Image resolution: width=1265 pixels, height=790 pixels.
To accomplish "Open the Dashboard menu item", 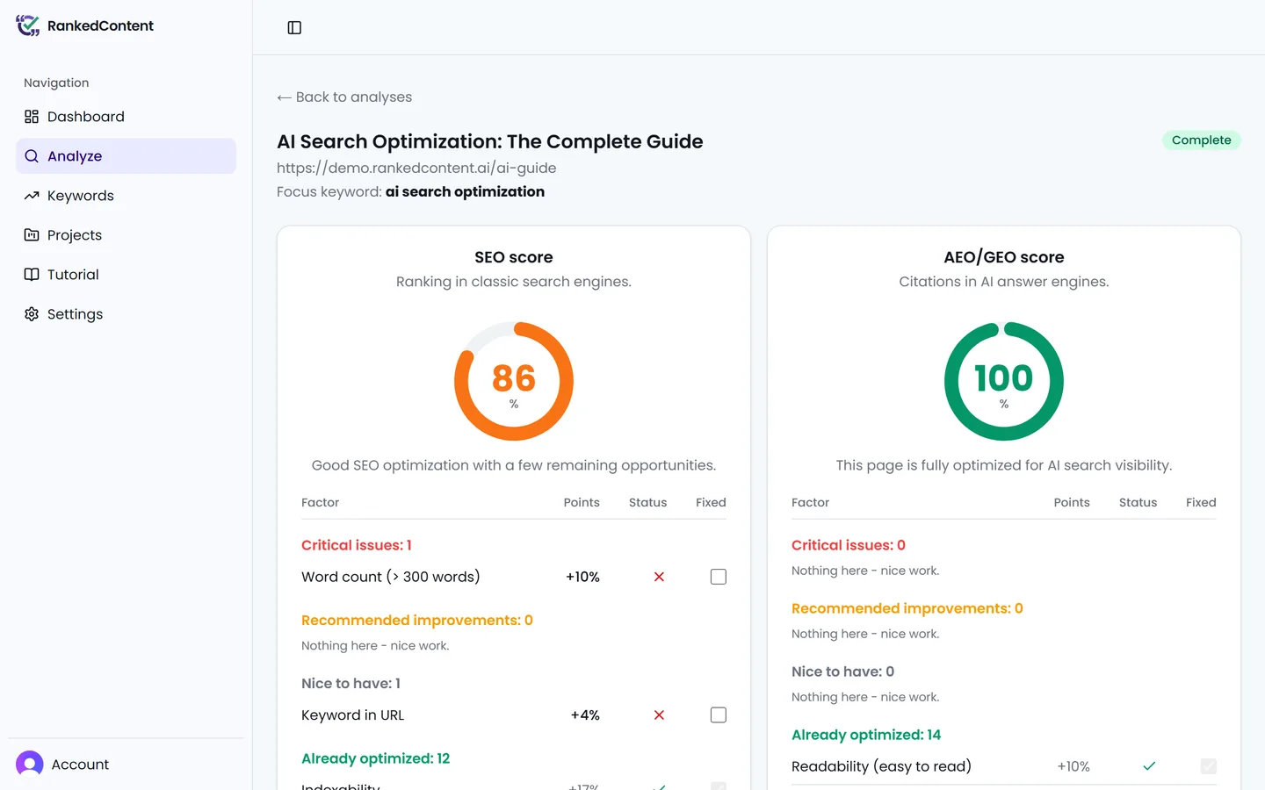I will [126, 117].
